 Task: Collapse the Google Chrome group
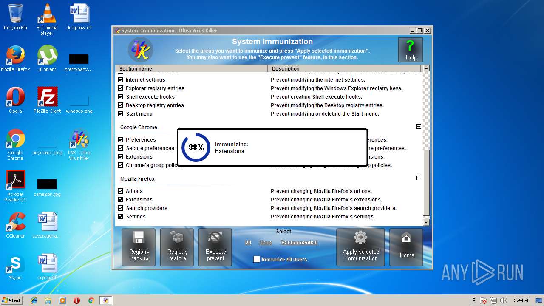(x=419, y=127)
